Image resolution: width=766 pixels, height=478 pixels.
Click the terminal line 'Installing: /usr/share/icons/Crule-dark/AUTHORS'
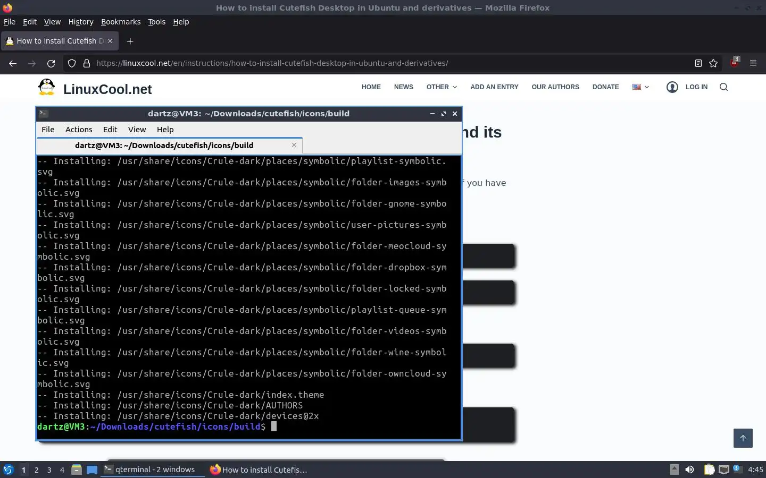[170, 405]
